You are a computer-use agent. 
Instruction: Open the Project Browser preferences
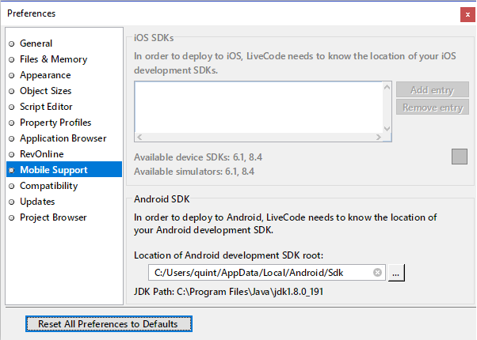[x=53, y=217]
